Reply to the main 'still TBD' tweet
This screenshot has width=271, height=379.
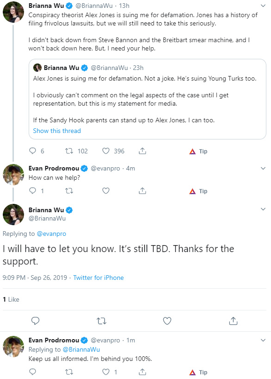[36, 321]
